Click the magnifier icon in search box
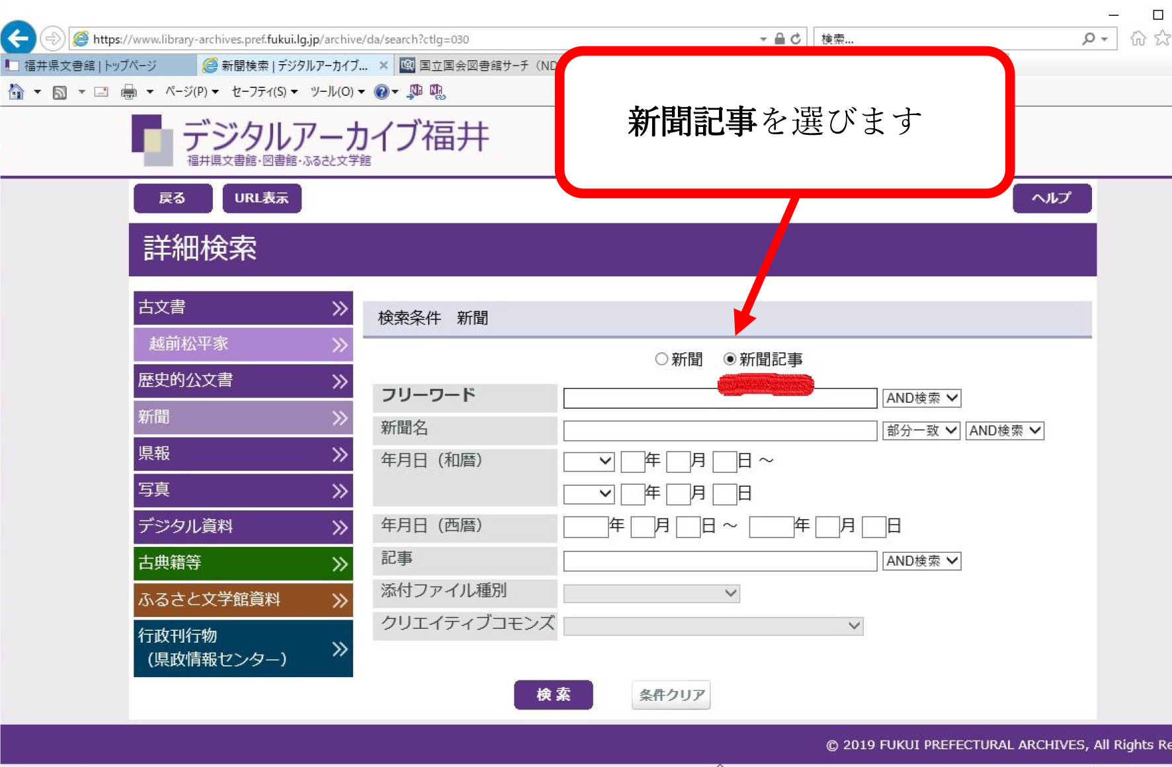Viewport: 1172px width, 767px height. pyautogui.click(x=1089, y=39)
